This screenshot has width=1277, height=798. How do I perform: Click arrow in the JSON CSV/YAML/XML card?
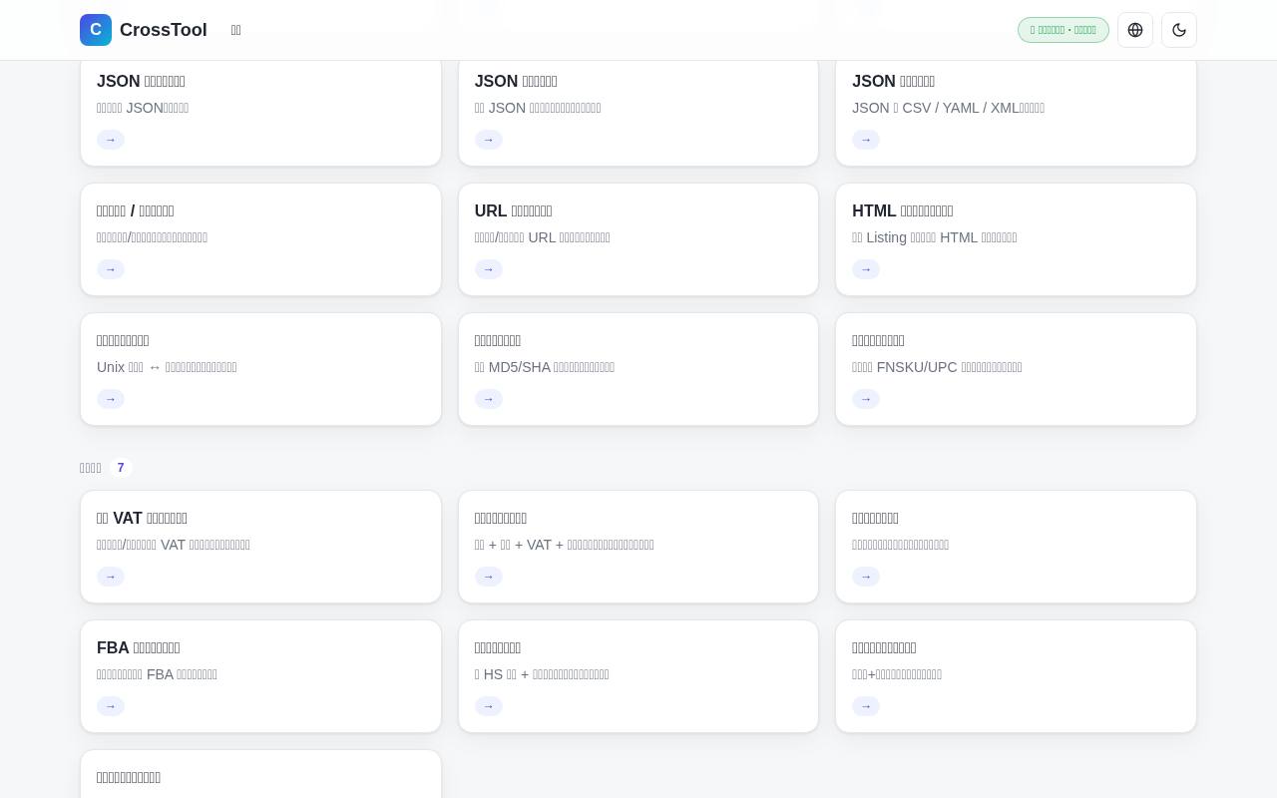point(866,140)
